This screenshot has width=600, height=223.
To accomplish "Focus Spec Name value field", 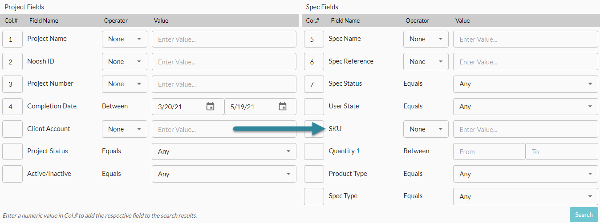I will click(x=526, y=39).
